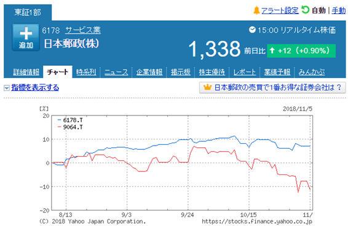This screenshot has height=226, width=348.
Task: Click the green up-arrow price change badge
Action: (301, 51)
